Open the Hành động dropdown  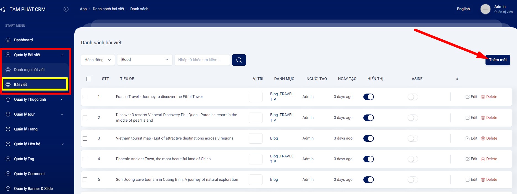[x=98, y=60]
